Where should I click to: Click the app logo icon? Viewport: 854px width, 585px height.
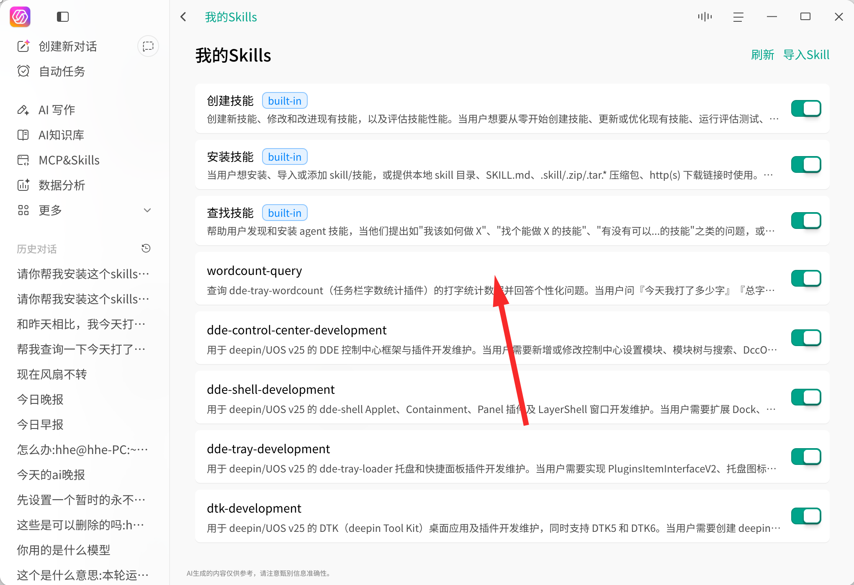pyautogui.click(x=20, y=17)
